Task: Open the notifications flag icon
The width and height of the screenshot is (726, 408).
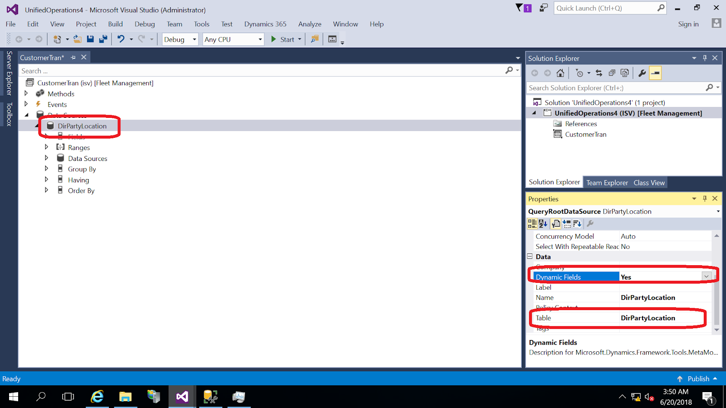Action: pyautogui.click(x=524, y=8)
